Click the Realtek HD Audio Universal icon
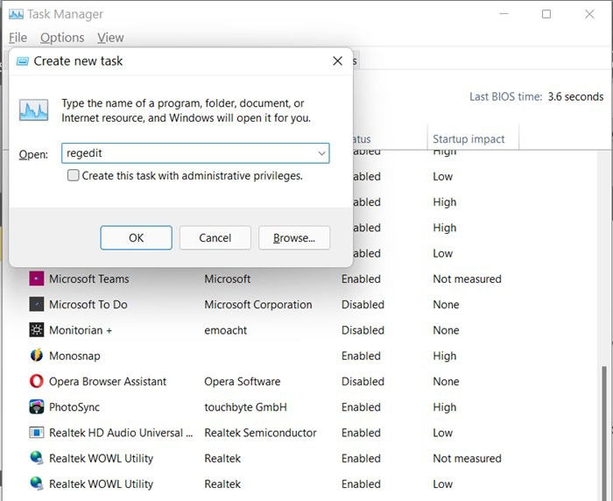This screenshot has height=501, width=613. click(x=37, y=433)
